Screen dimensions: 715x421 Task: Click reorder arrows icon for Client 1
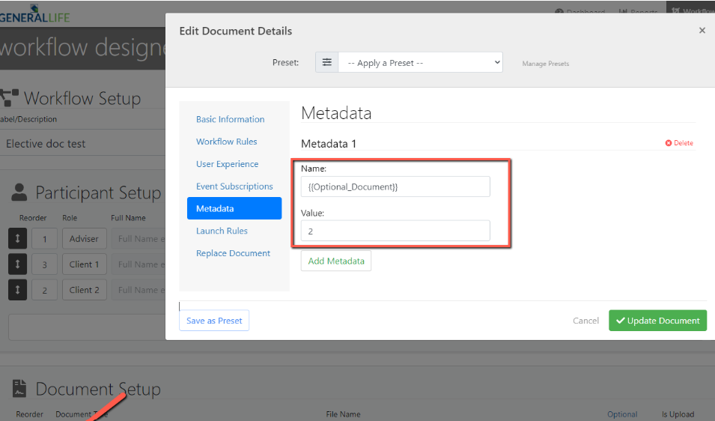tap(17, 264)
